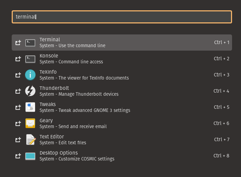Click the launch arrow icon beside Terminal

[18, 43]
